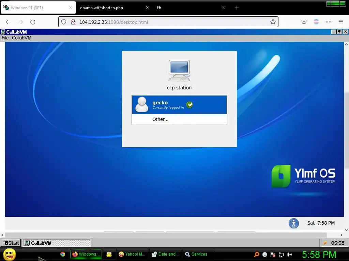Click the CollabVM title bar icon
This screenshot has height=261, width=349.
[3, 32]
